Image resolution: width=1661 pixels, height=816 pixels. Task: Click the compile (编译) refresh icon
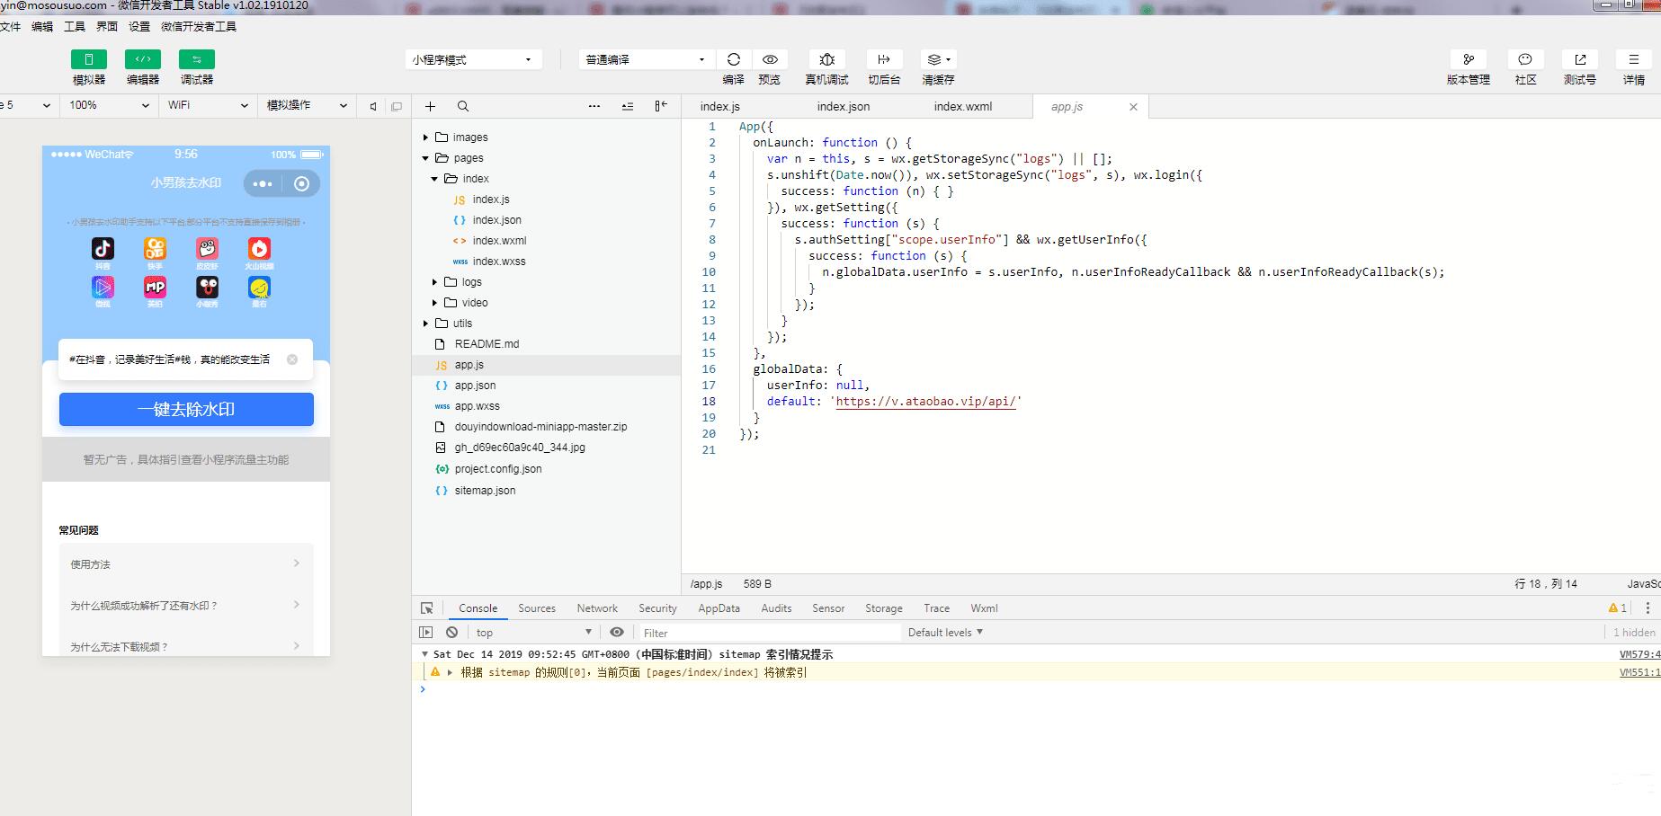(x=734, y=59)
